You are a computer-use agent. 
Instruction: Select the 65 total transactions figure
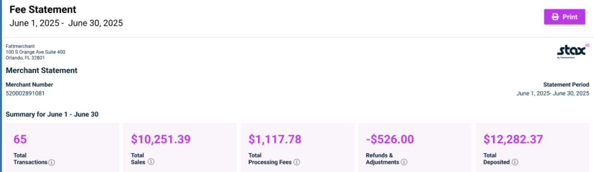tap(20, 139)
